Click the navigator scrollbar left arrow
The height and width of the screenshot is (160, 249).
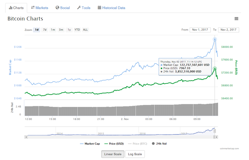click(x=26, y=136)
